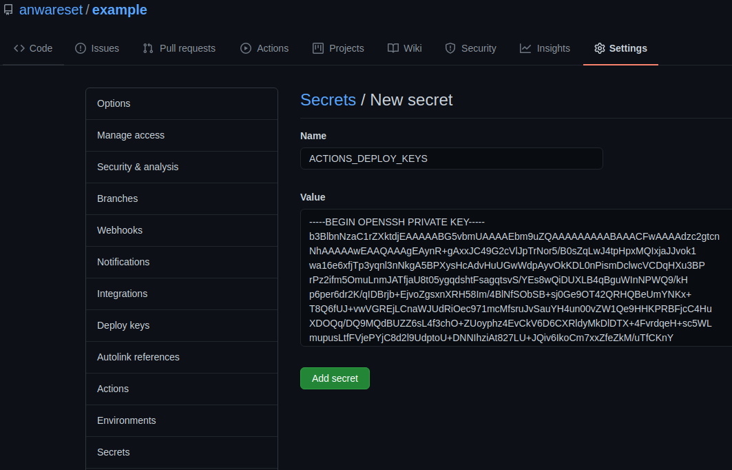
Task: Open Webhooks in the settings sidebar
Action: (x=120, y=230)
